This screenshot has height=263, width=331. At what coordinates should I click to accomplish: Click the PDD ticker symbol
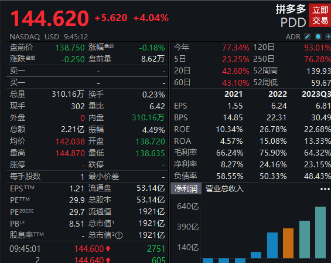(294, 22)
